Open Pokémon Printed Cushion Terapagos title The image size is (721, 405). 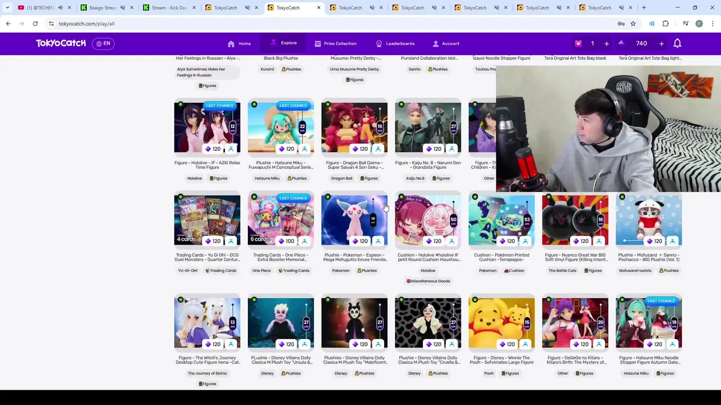click(x=501, y=257)
